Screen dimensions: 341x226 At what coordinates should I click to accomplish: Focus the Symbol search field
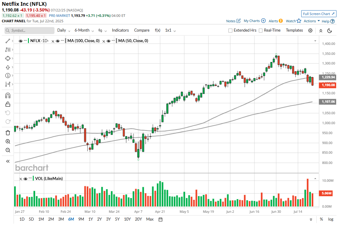tap(29, 30)
